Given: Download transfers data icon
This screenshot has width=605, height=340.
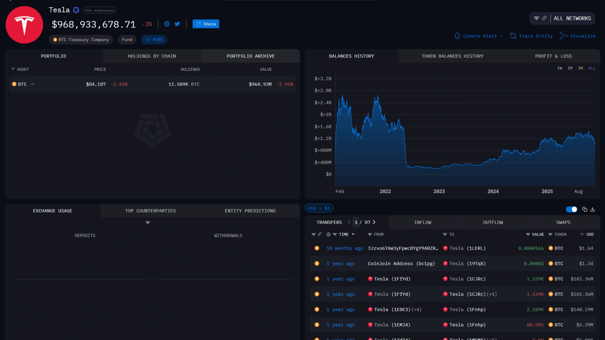Looking at the screenshot, I should click(x=592, y=209).
